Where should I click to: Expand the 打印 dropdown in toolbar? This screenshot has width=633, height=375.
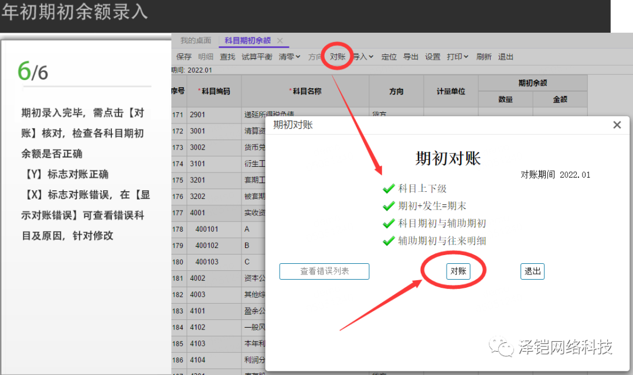458,57
